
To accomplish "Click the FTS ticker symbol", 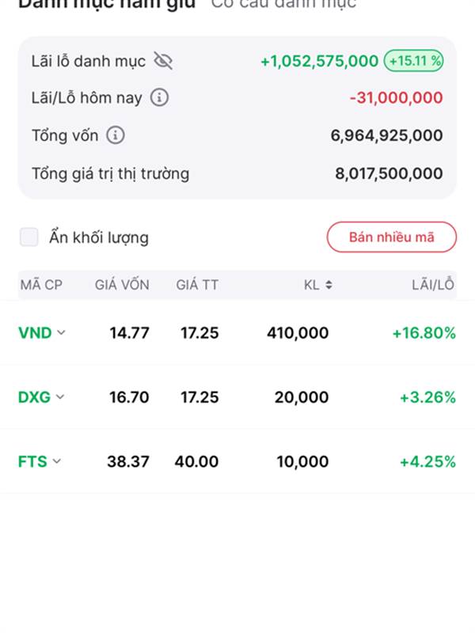I will (32, 461).
